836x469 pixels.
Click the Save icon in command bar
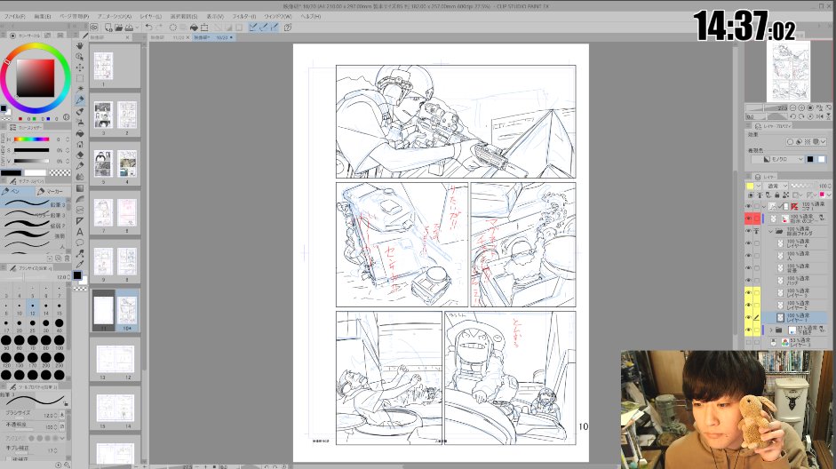point(129,28)
